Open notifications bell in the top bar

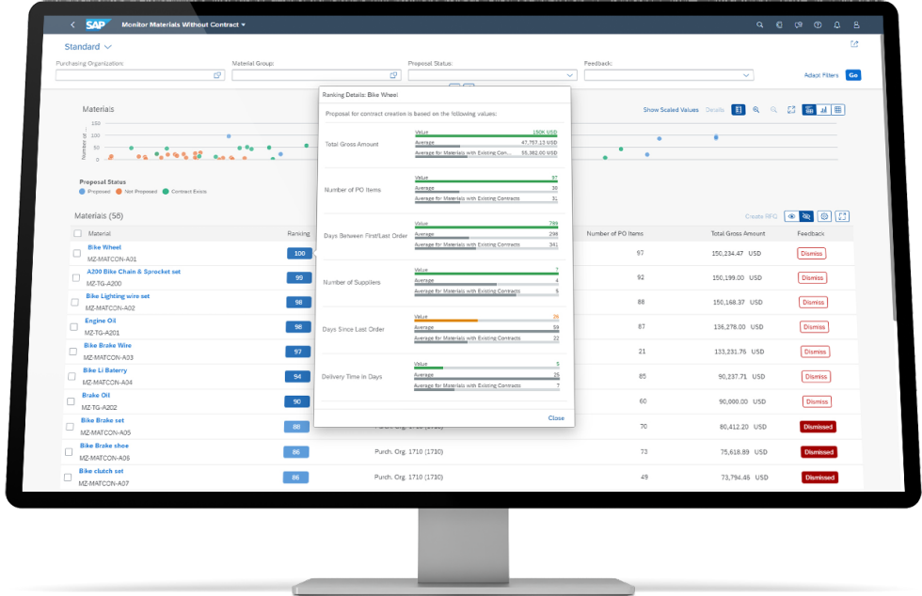click(x=836, y=24)
